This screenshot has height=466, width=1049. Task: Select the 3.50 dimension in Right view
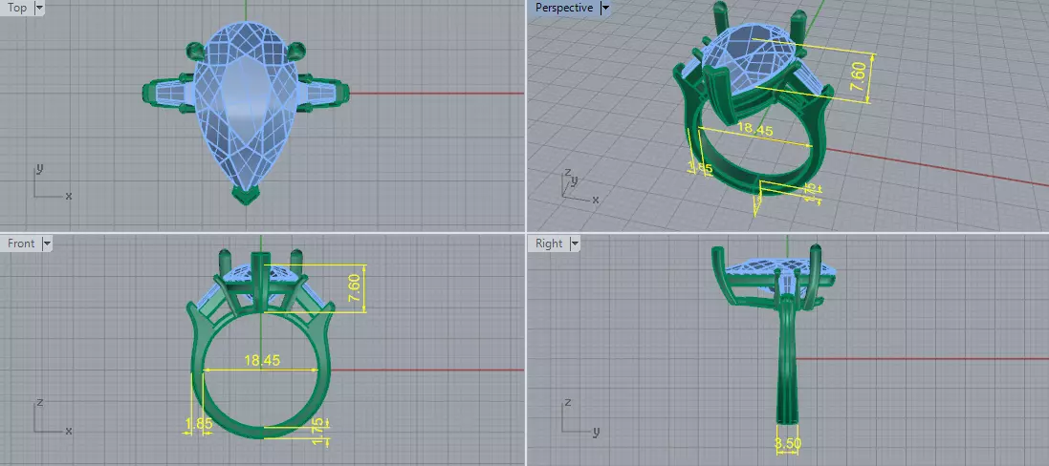(x=787, y=443)
